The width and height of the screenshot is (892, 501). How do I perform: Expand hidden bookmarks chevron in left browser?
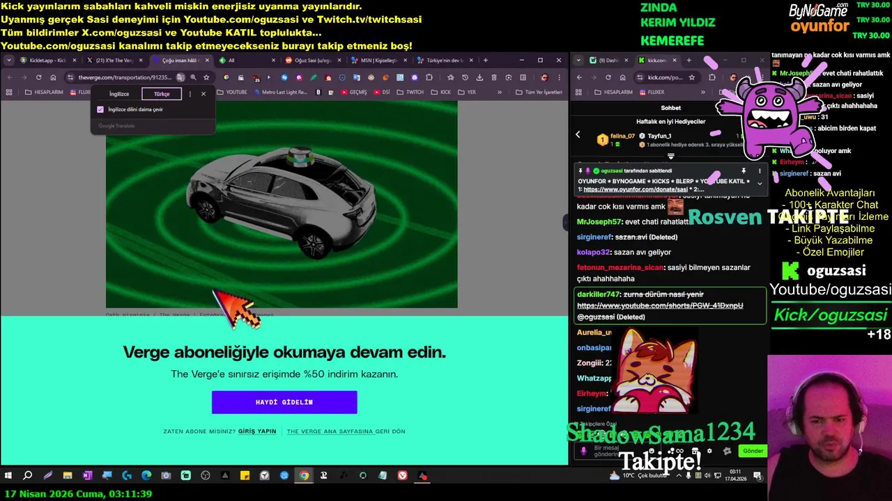[x=499, y=92]
